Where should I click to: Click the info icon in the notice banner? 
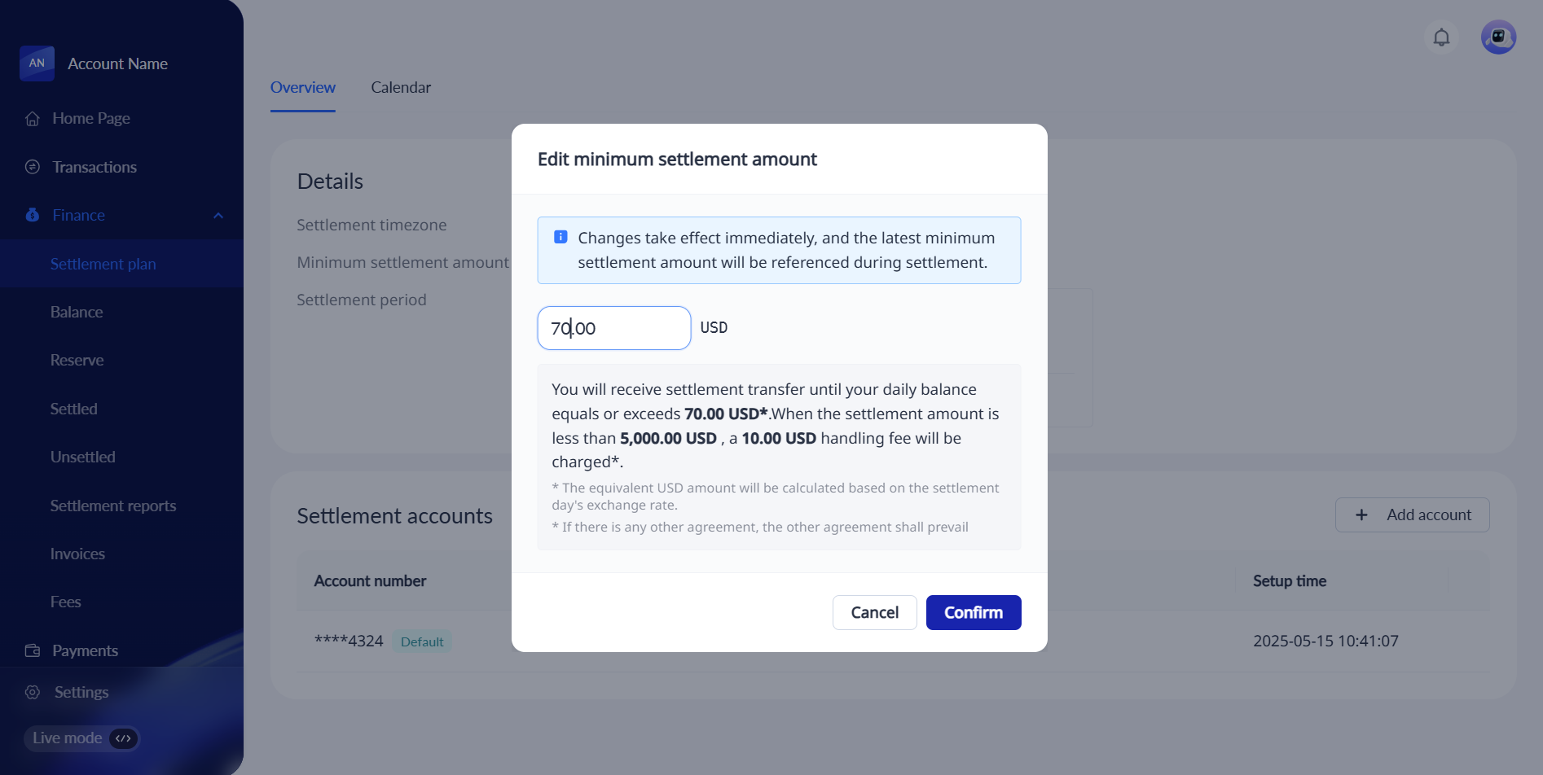(x=560, y=237)
